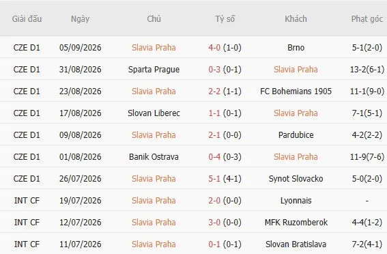Select Sparta Prague team name
This screenshot has height=254, width=387.
[154, 70]
